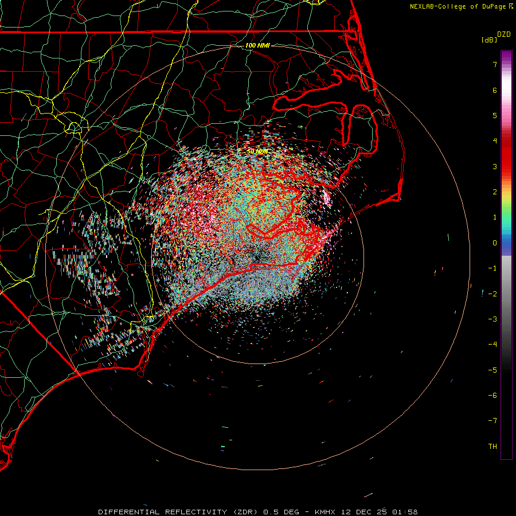Image resolution: width=516 pixels, height=516 pixels.
Task: Click the 50 NMI range ring label
Action: pos(257,151)
